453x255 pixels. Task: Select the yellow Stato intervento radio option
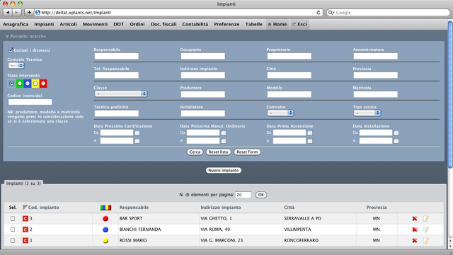(35, 84)
